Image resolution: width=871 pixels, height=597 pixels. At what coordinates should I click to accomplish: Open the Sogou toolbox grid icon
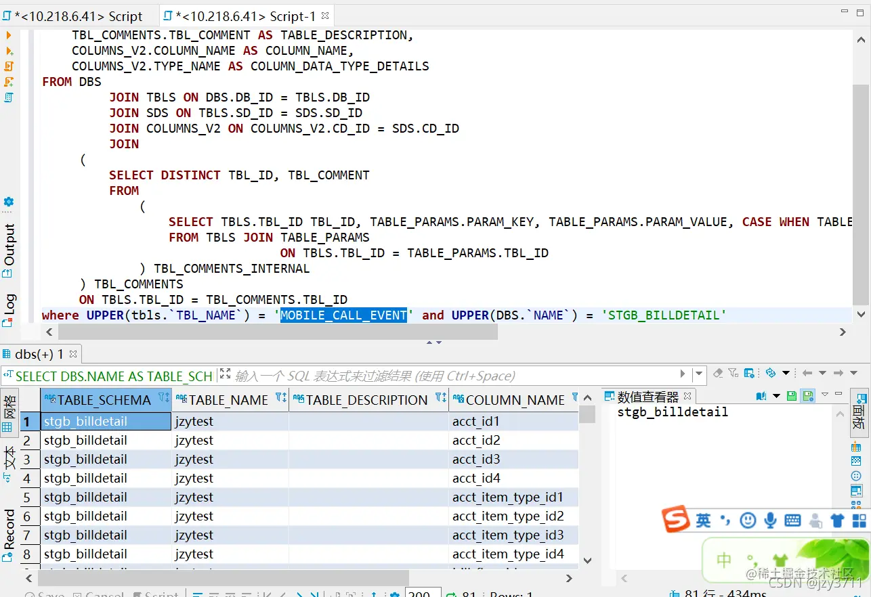[x=859, y=520]
